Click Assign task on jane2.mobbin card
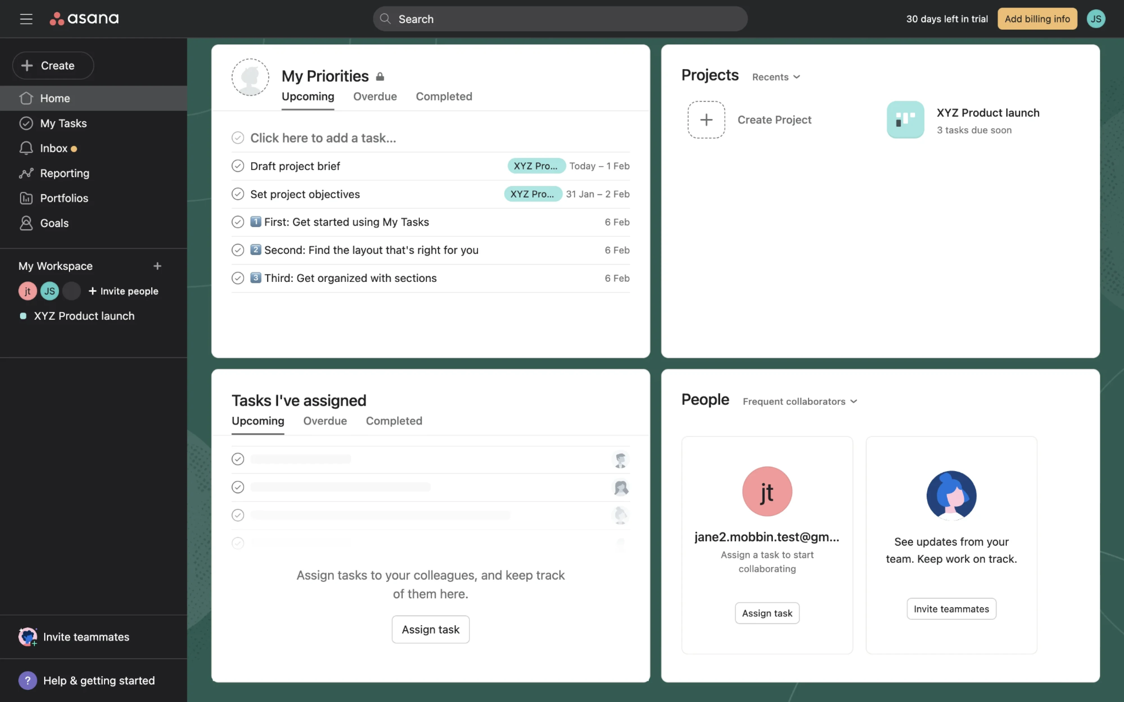1124x702 pixels. pos(767,613)
